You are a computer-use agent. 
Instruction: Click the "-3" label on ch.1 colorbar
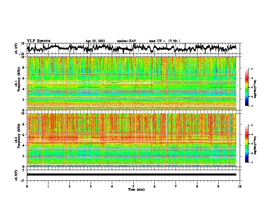pos(251,69)
